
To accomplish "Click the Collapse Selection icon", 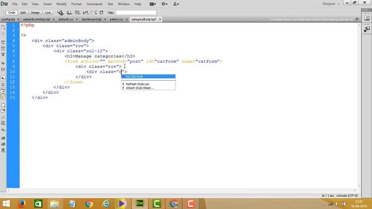I will (x=3, y=49).
